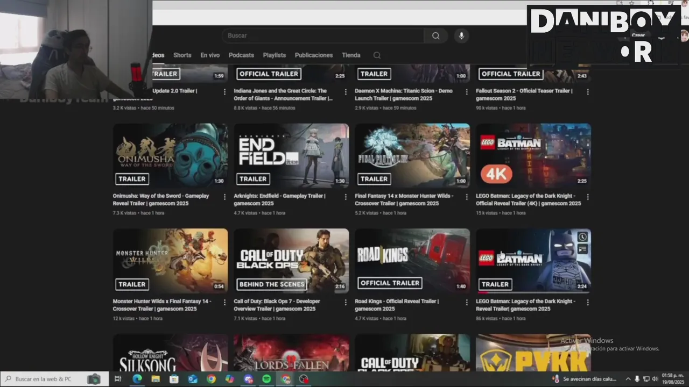Switch to the Playlists channel tab

coord(275,55)
